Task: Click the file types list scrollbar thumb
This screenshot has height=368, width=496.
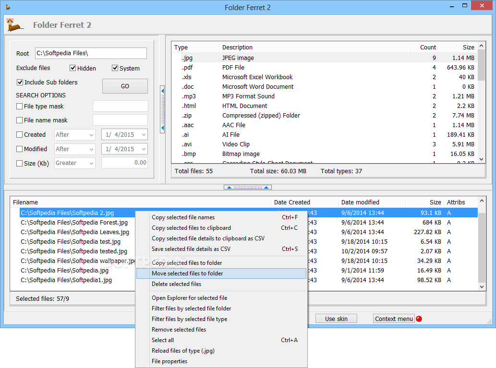Action: coord(481,65)
